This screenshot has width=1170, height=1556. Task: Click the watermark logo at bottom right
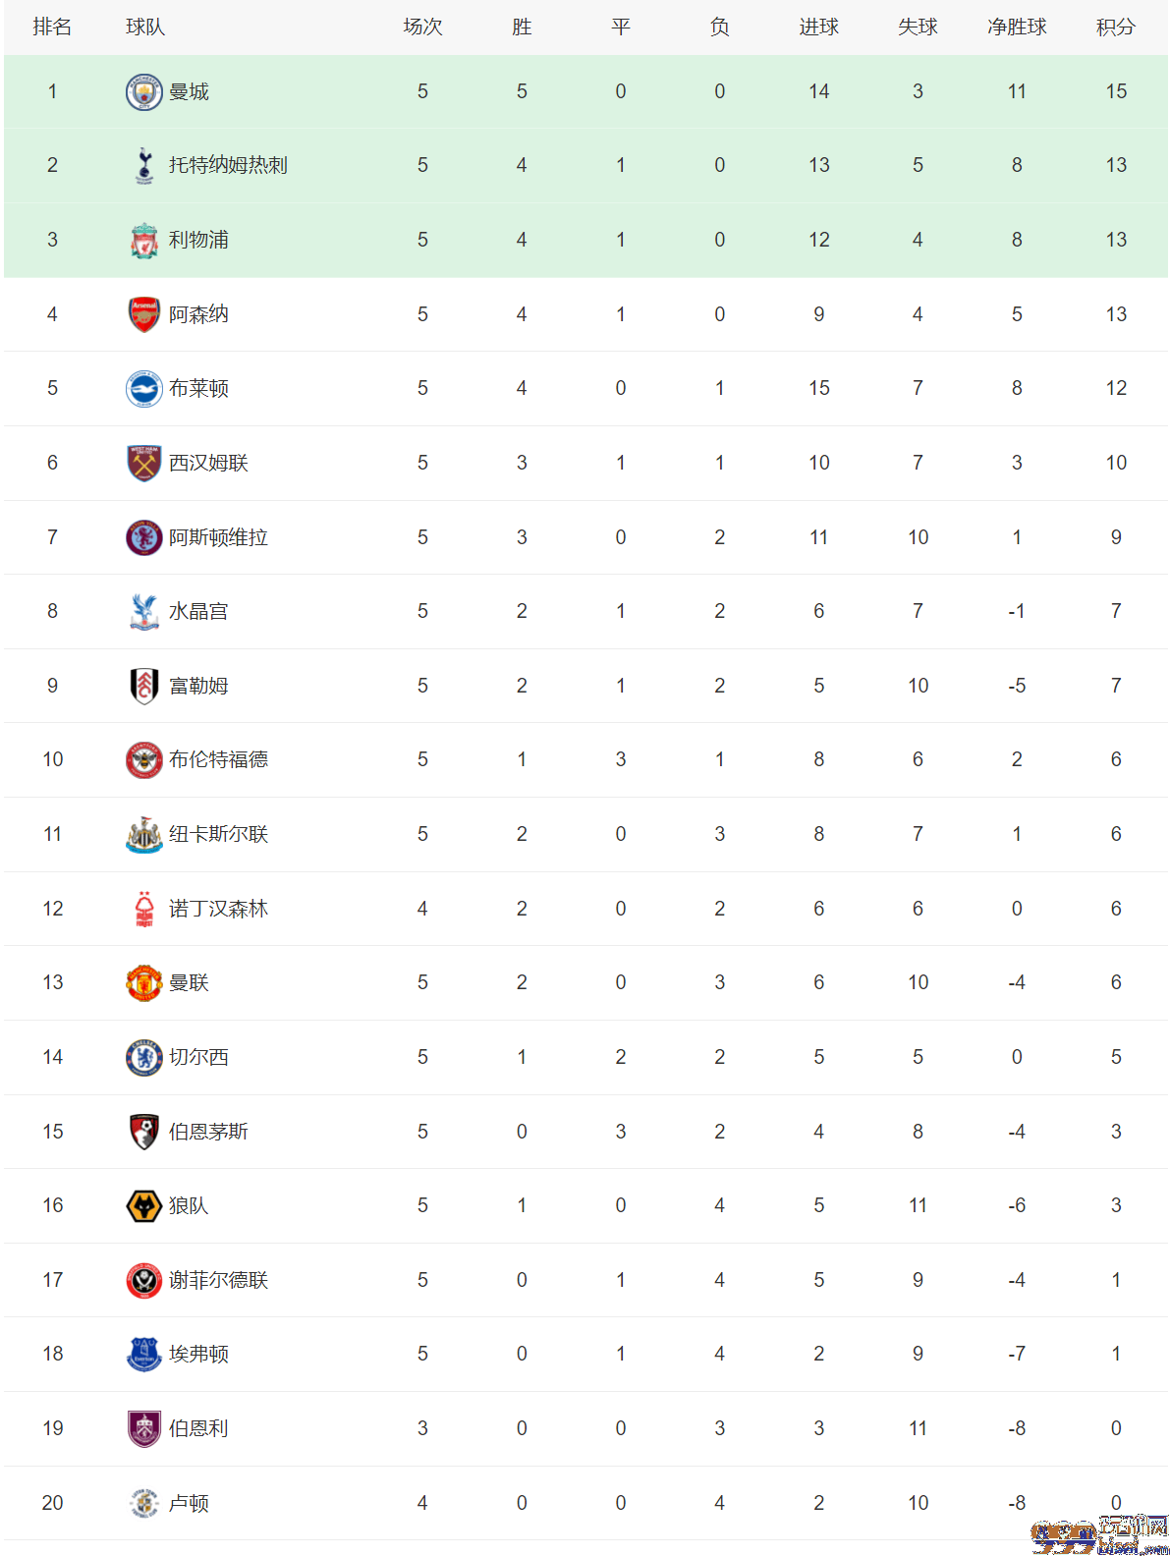point(1098,1535)
